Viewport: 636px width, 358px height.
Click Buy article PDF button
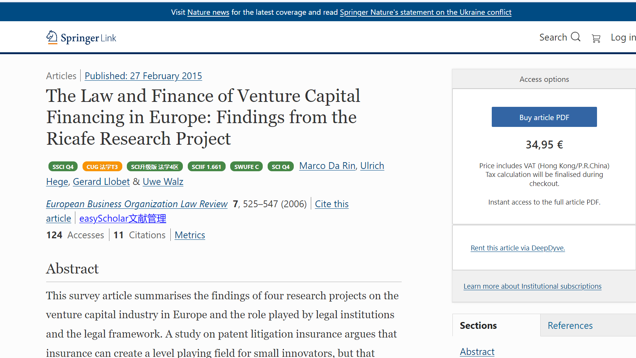tap(544, 117)
